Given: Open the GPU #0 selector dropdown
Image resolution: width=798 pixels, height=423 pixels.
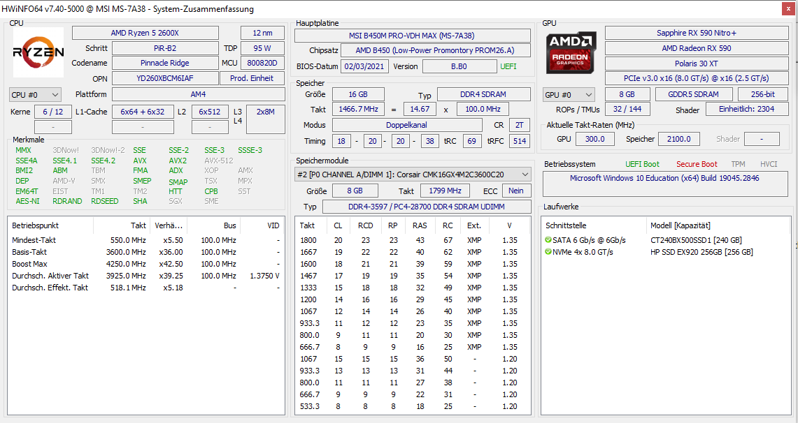Looking at the screenshot, I should tap(569, 95).
